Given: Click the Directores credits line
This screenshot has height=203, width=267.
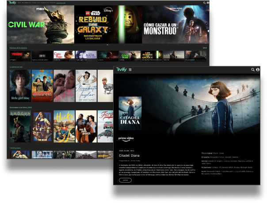Looking at the screenshot, I should 220,157.
